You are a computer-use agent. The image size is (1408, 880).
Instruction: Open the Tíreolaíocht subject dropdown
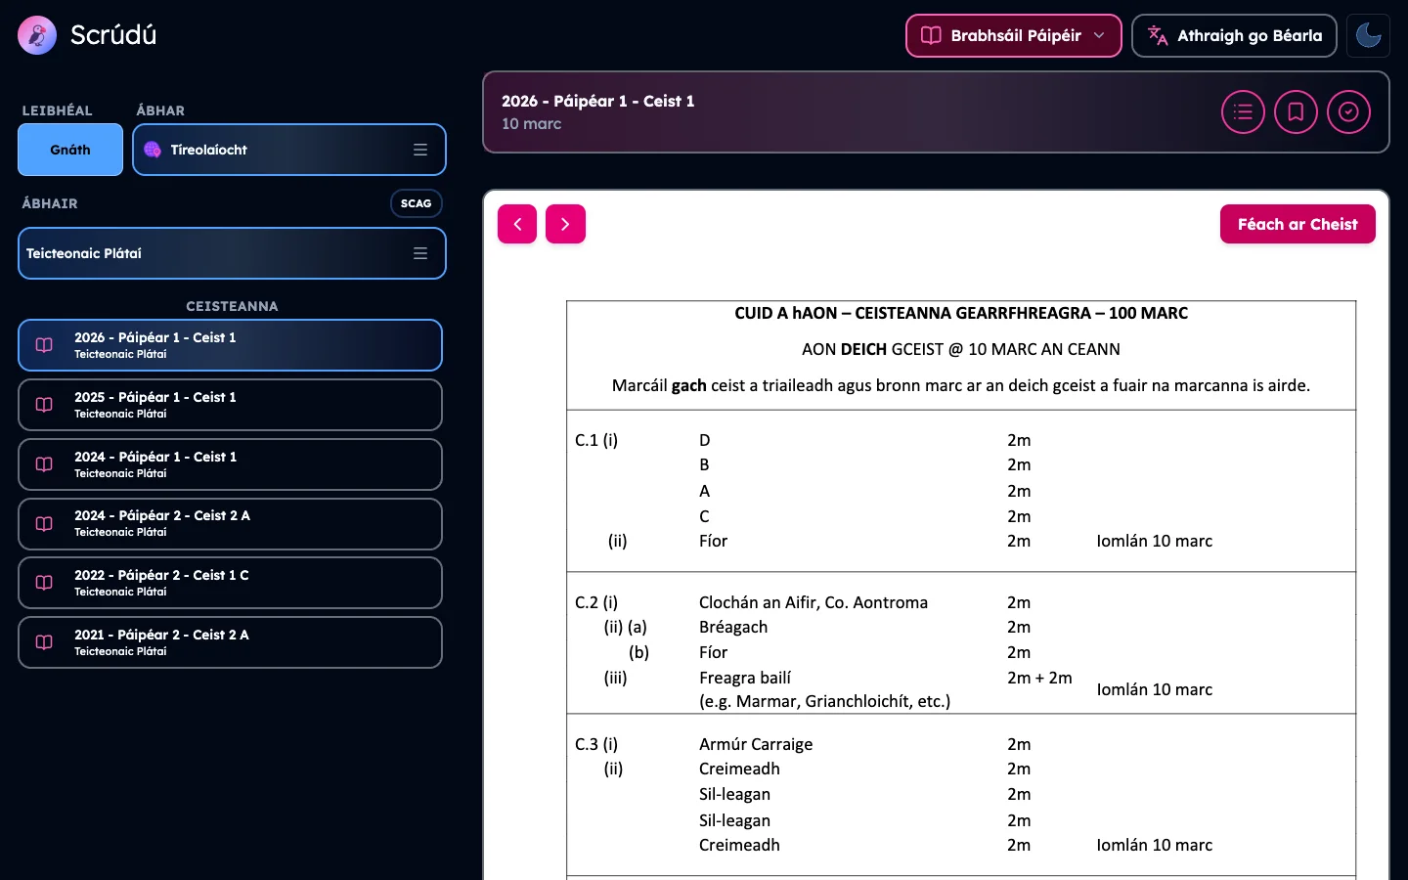(289, 150)
